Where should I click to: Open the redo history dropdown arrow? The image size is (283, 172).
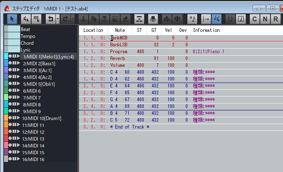tap(72, 19)
